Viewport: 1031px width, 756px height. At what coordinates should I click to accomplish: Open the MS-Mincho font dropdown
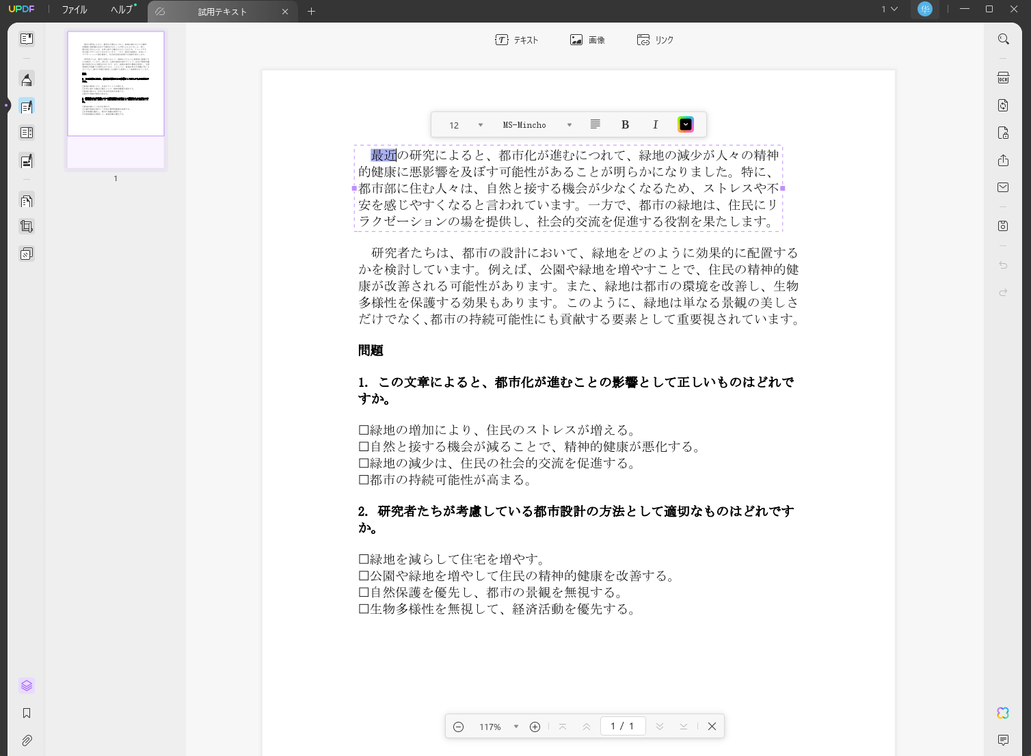(x=537, y=125)
